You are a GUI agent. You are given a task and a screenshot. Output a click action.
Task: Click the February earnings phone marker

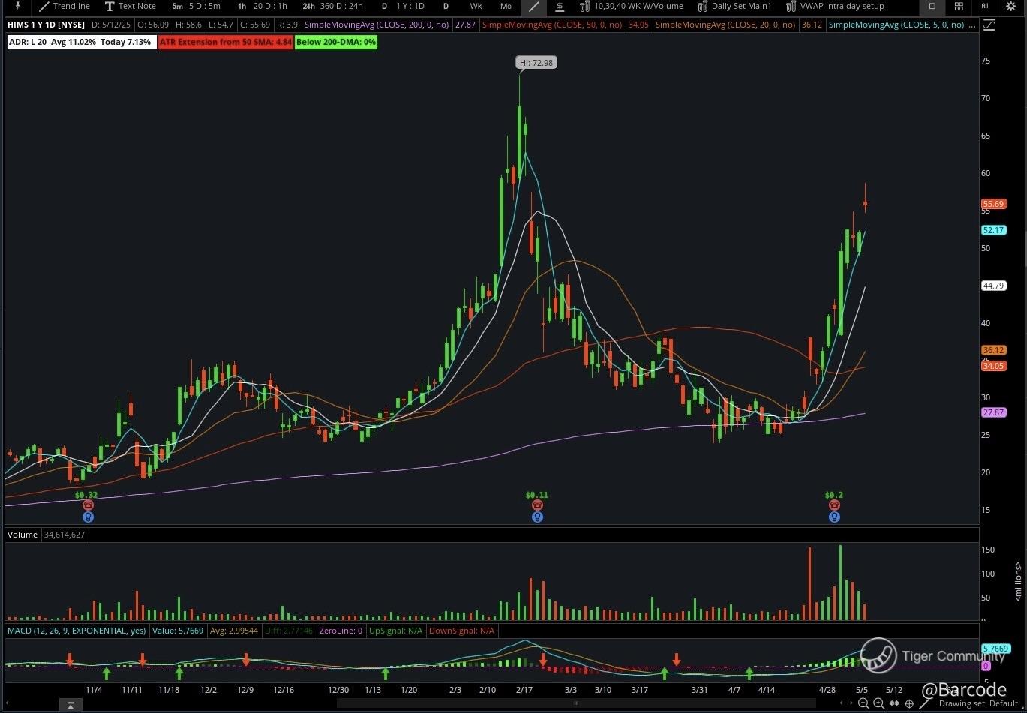coord(537,505)
